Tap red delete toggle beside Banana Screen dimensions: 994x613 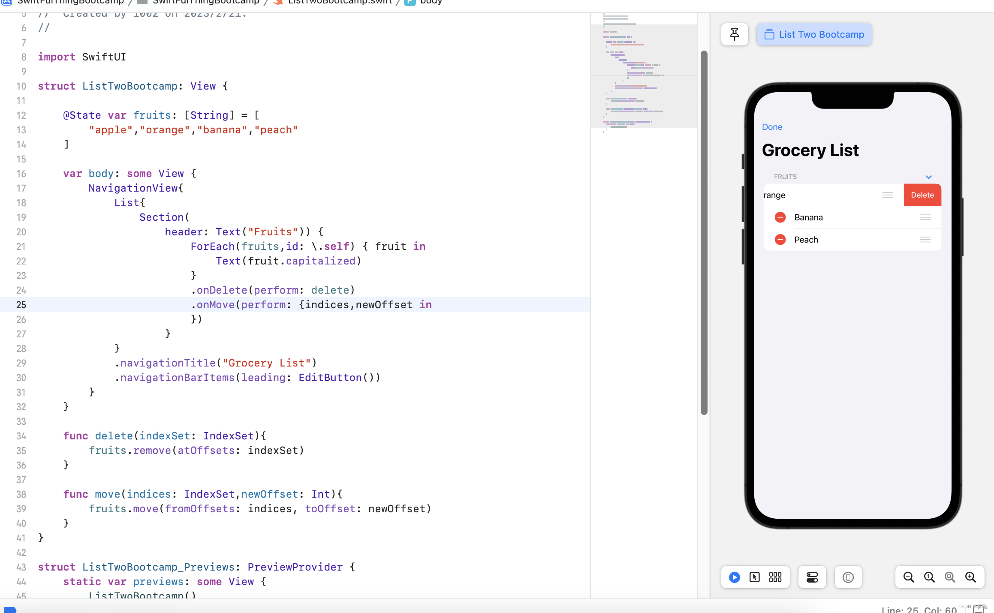tap(780, 217)
